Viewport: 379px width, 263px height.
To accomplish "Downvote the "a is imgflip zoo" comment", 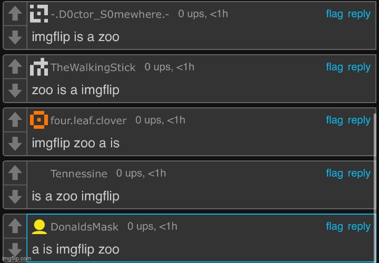I will click(15, 249).
